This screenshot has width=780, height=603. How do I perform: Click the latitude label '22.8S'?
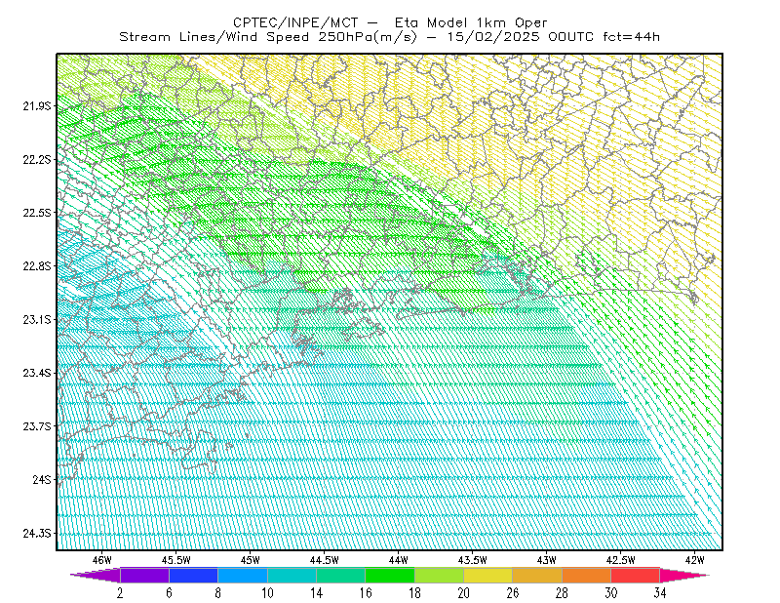[x=37, y=266]
